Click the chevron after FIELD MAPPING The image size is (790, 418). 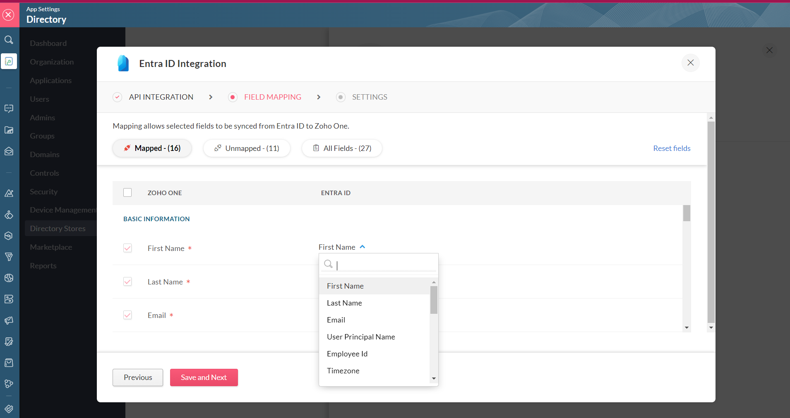pos(319,97)
